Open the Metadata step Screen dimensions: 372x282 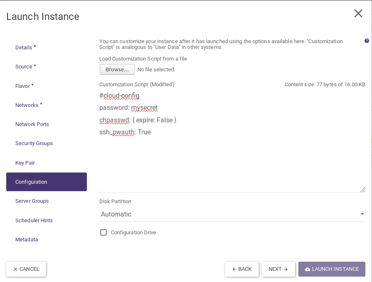click(x=26, y=240)
